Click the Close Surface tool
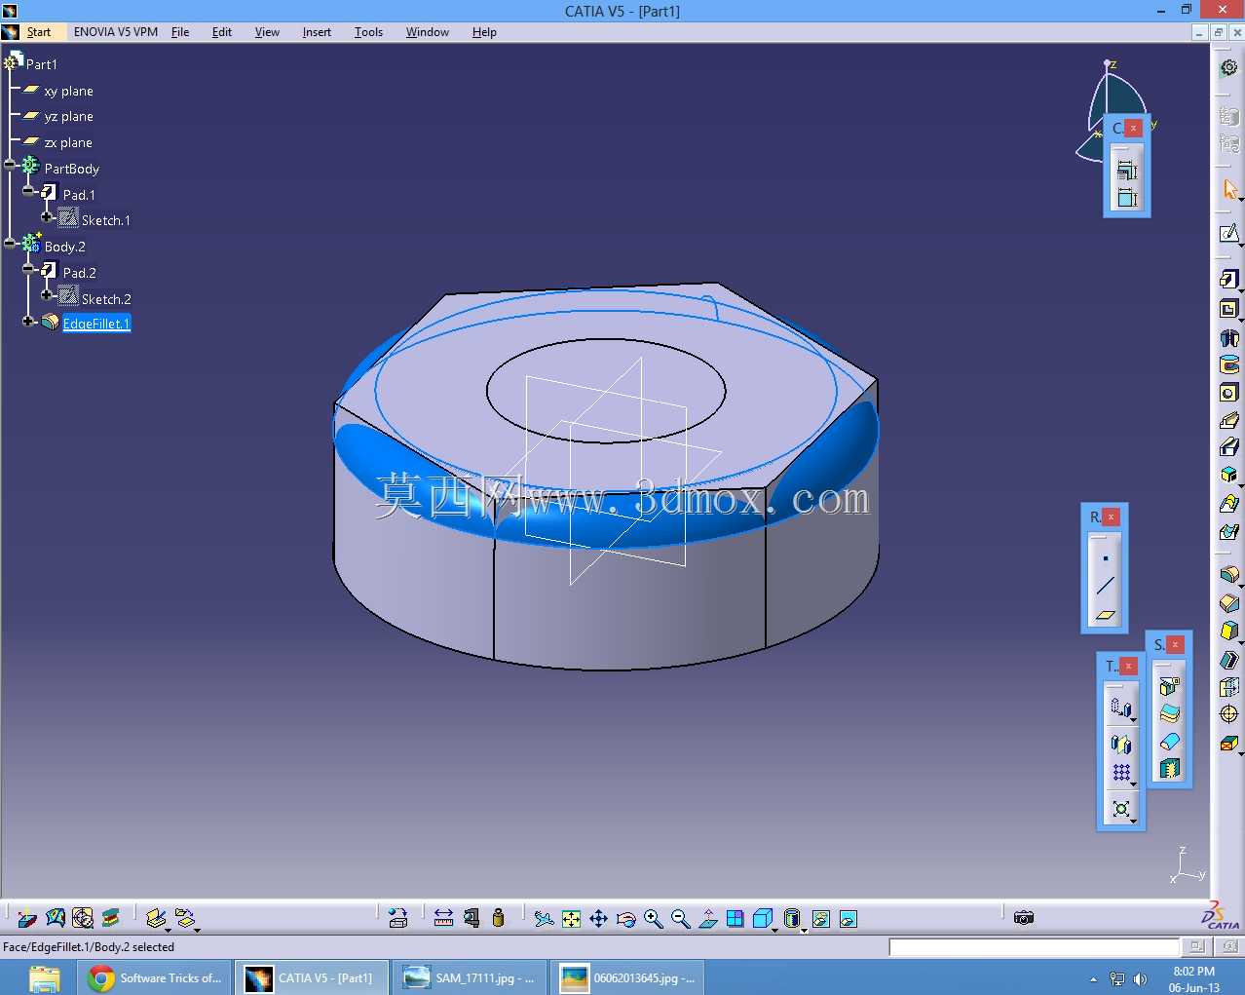This screenshot has width=1245, height=995. point(1169,741)
